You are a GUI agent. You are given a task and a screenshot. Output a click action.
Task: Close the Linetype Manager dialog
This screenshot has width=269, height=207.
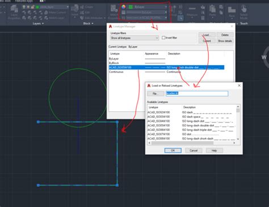pyautogui.click(x=232, y=26)
